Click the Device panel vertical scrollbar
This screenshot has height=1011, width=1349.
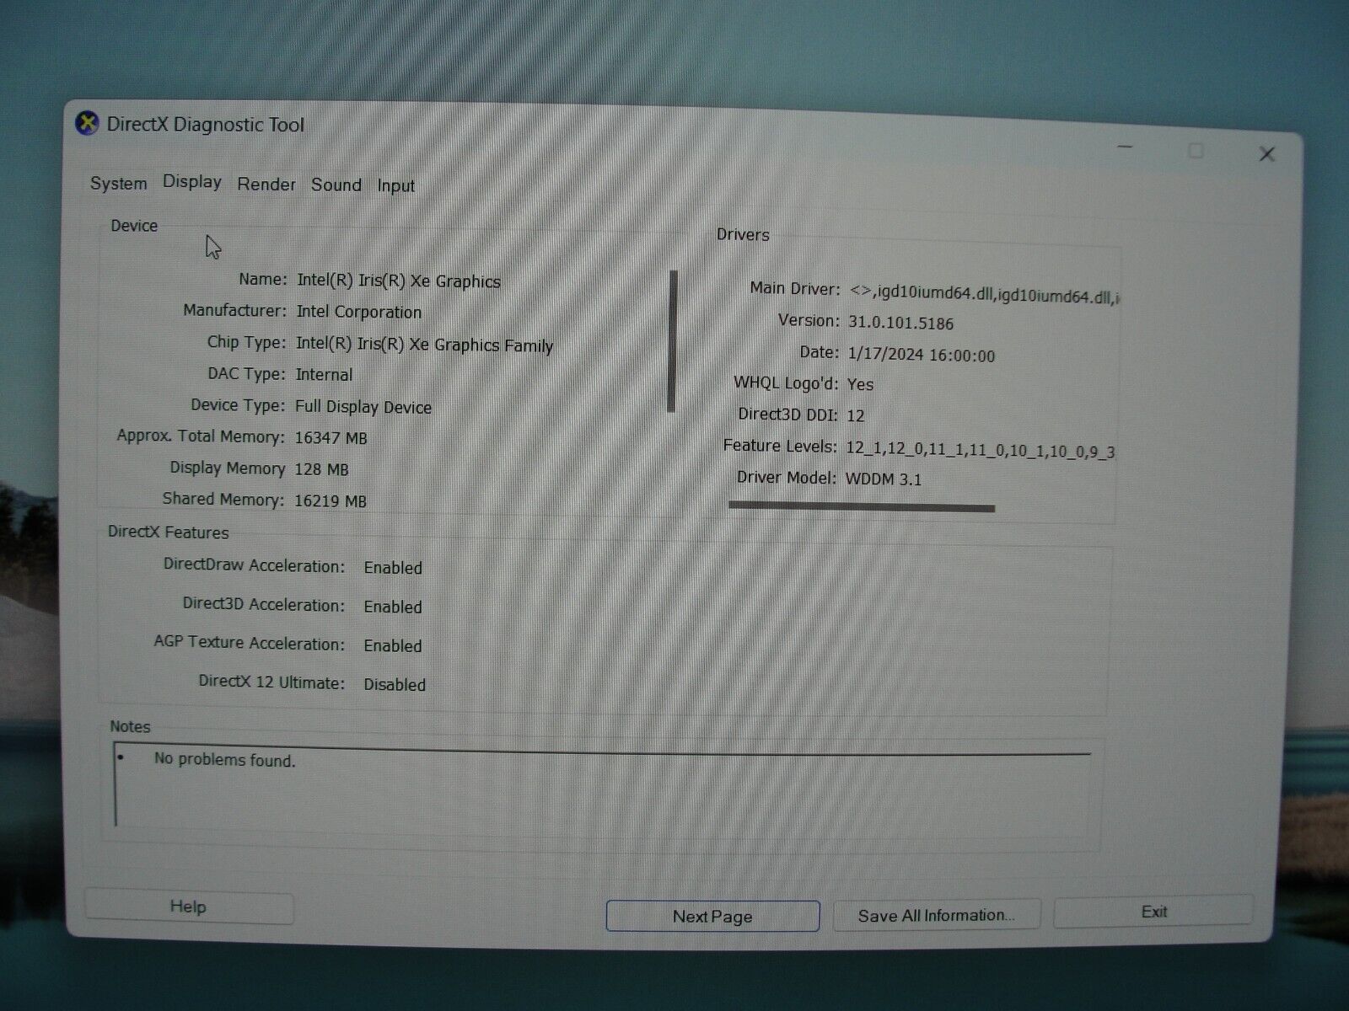[x=672, y=340]
